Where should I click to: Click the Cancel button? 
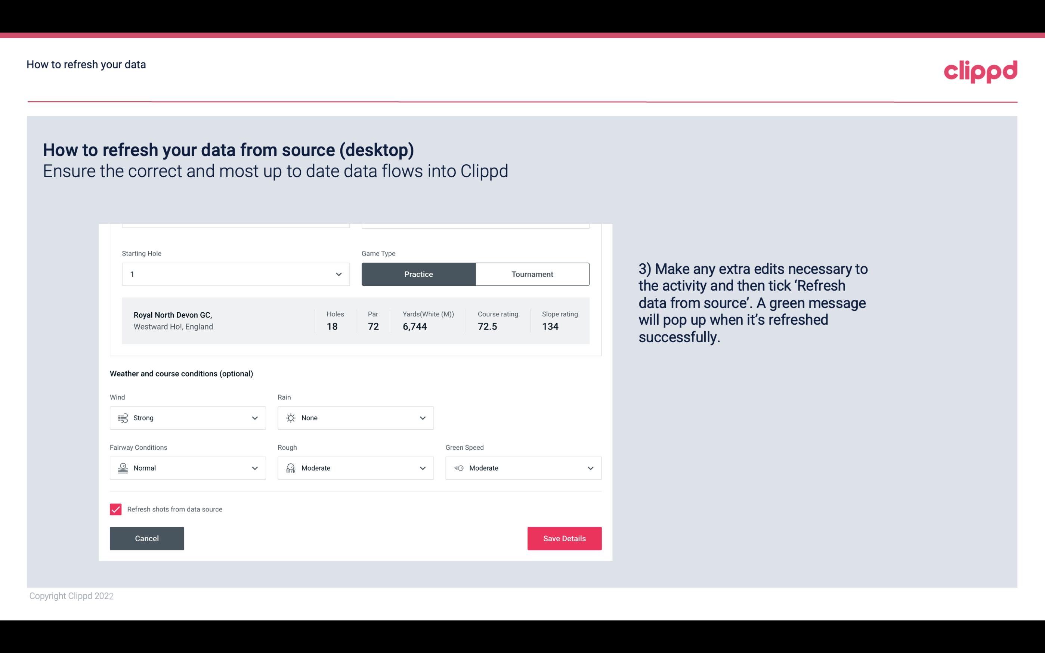click(147, 538)
